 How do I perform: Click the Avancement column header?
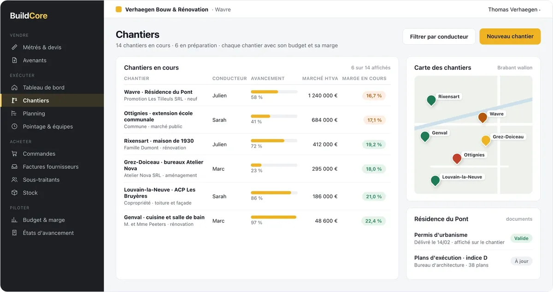(x=268, y=79)
